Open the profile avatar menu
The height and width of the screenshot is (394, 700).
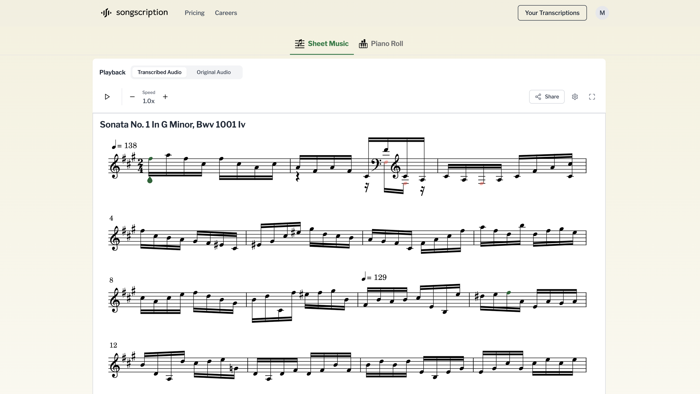[x=602, y=13]
